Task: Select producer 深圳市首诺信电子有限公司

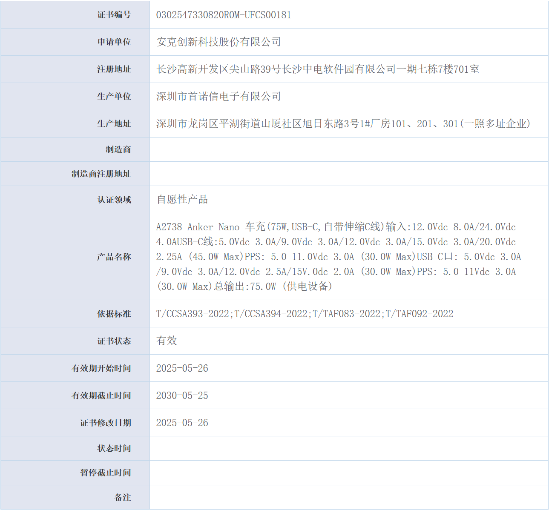Action: pos(218,96)
